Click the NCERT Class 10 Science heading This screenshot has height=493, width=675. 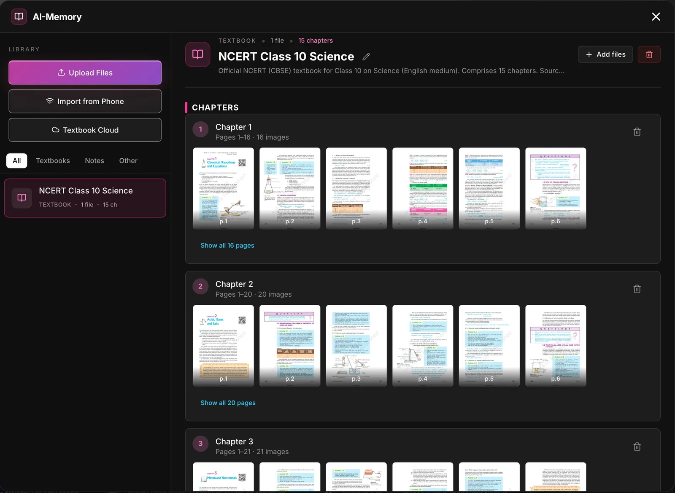click(286, 57)
